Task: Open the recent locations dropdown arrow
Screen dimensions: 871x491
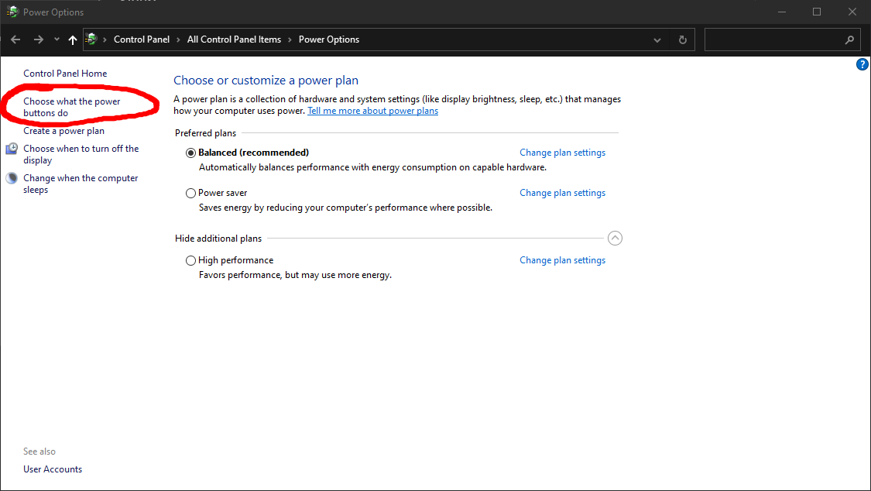Action: click(57, 39)
